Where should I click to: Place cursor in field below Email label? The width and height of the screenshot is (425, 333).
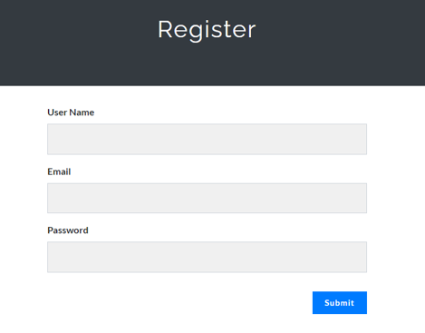(207, 198)
